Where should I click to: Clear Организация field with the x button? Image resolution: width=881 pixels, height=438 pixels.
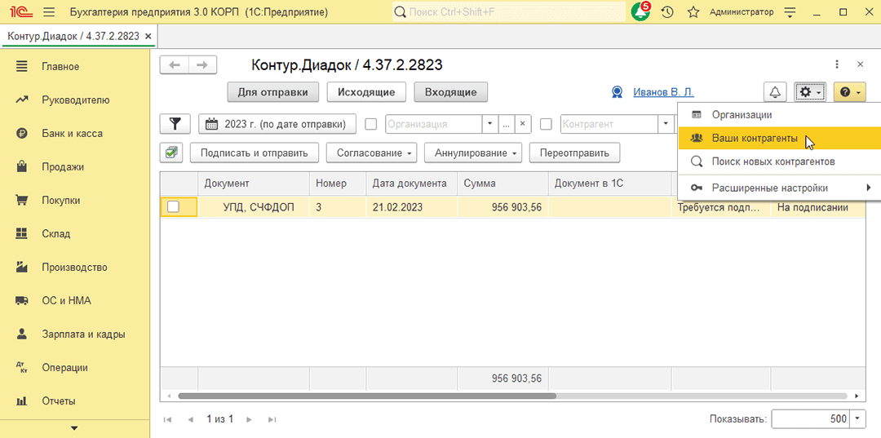tap(523, 125)
